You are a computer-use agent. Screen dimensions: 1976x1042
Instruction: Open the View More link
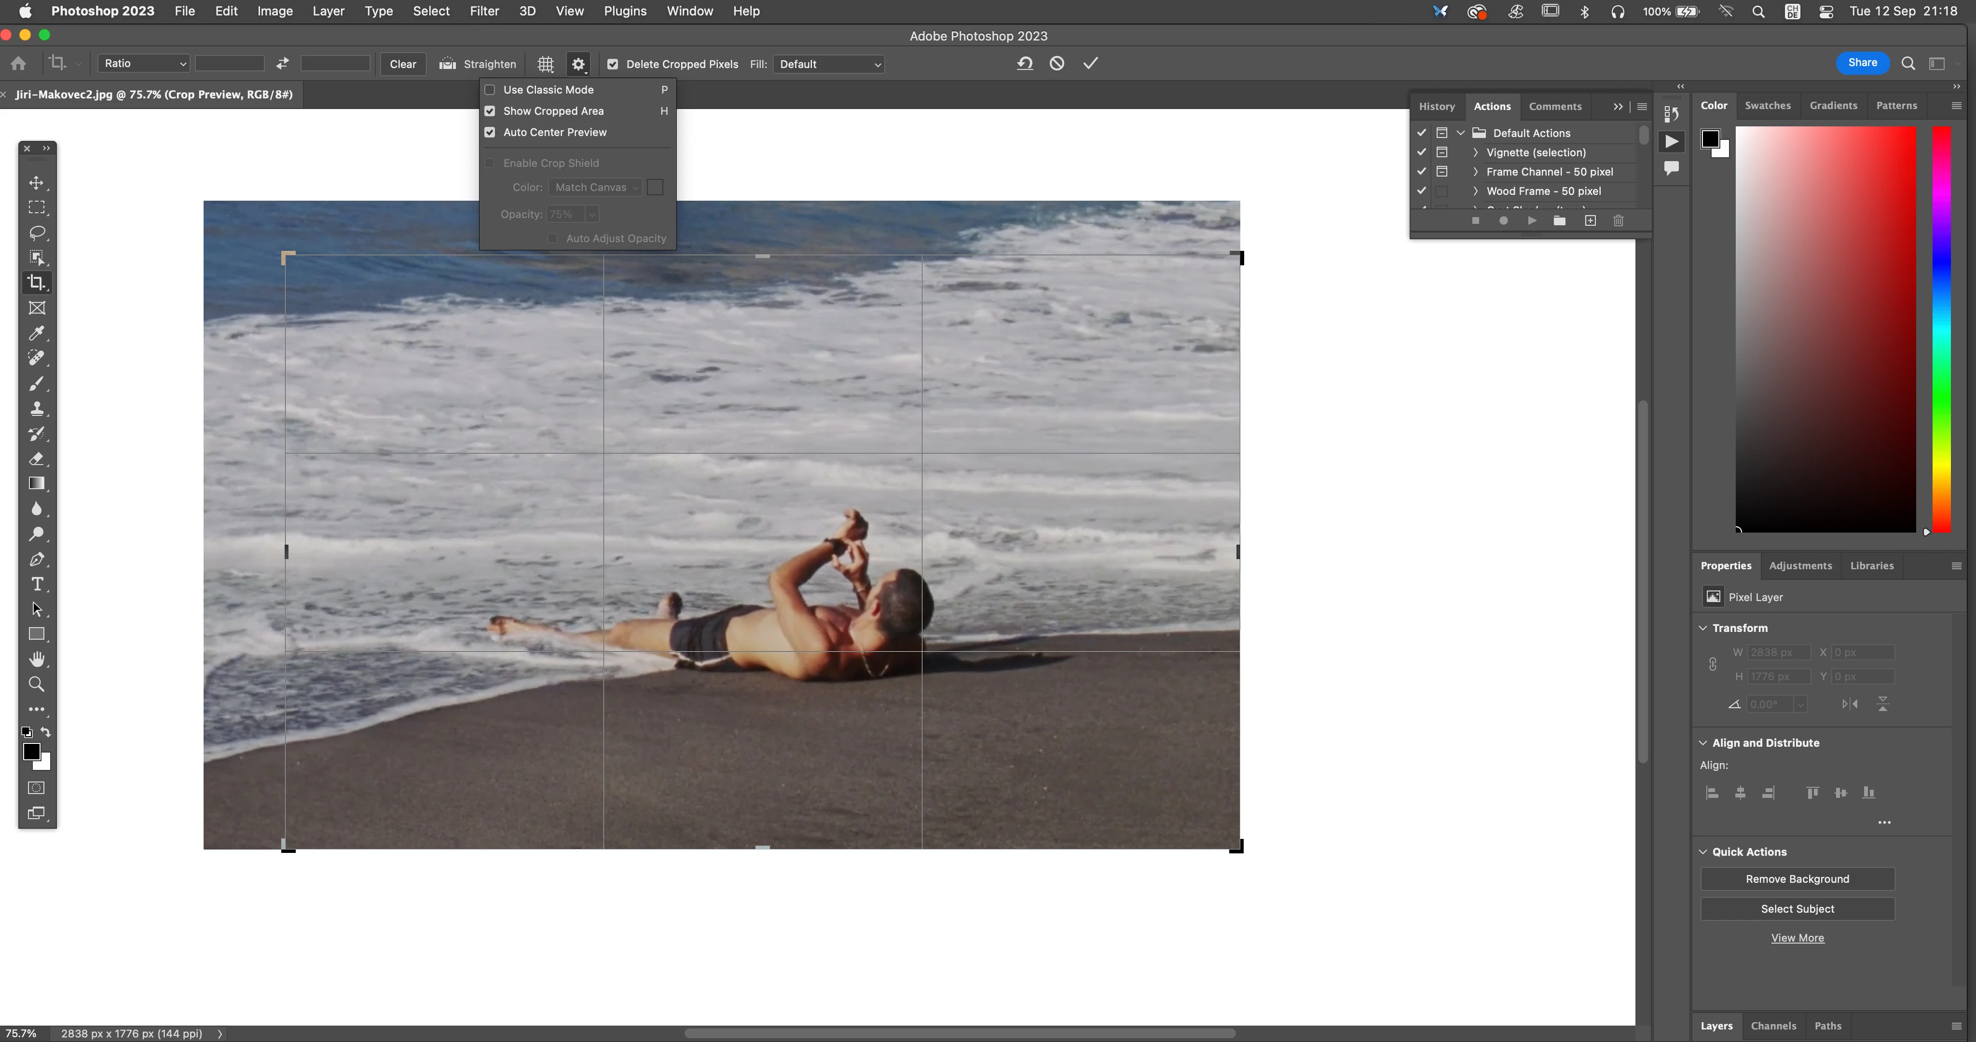(1797, 938)
